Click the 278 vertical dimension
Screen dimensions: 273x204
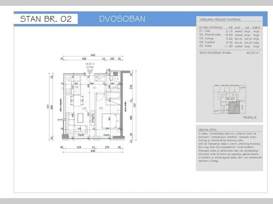(131, 87)
